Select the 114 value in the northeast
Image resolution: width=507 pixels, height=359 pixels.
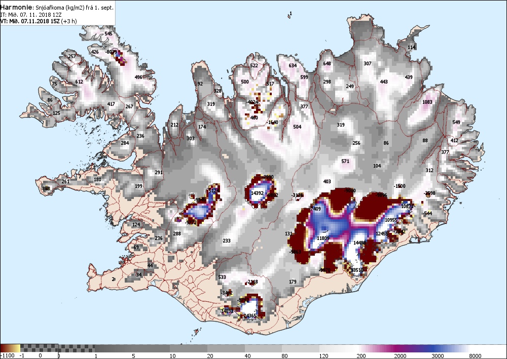pyautogui.click(x=411, y=48)
